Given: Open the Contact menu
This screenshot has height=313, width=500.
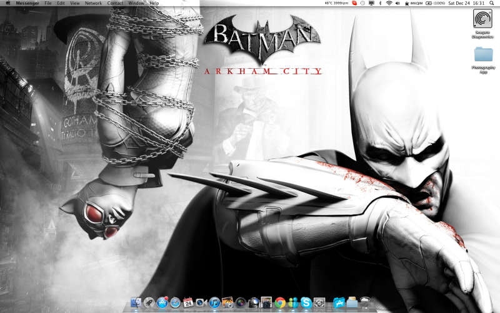Looking at the screenshot, I should click(x=115, y=3).
